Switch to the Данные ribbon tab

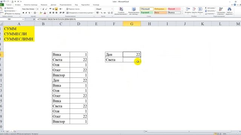click(x=53, y=5)
